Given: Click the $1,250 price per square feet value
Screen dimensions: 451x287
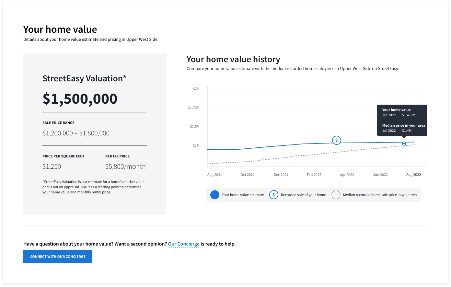Looking at the screenshot, I should [52, 166].
